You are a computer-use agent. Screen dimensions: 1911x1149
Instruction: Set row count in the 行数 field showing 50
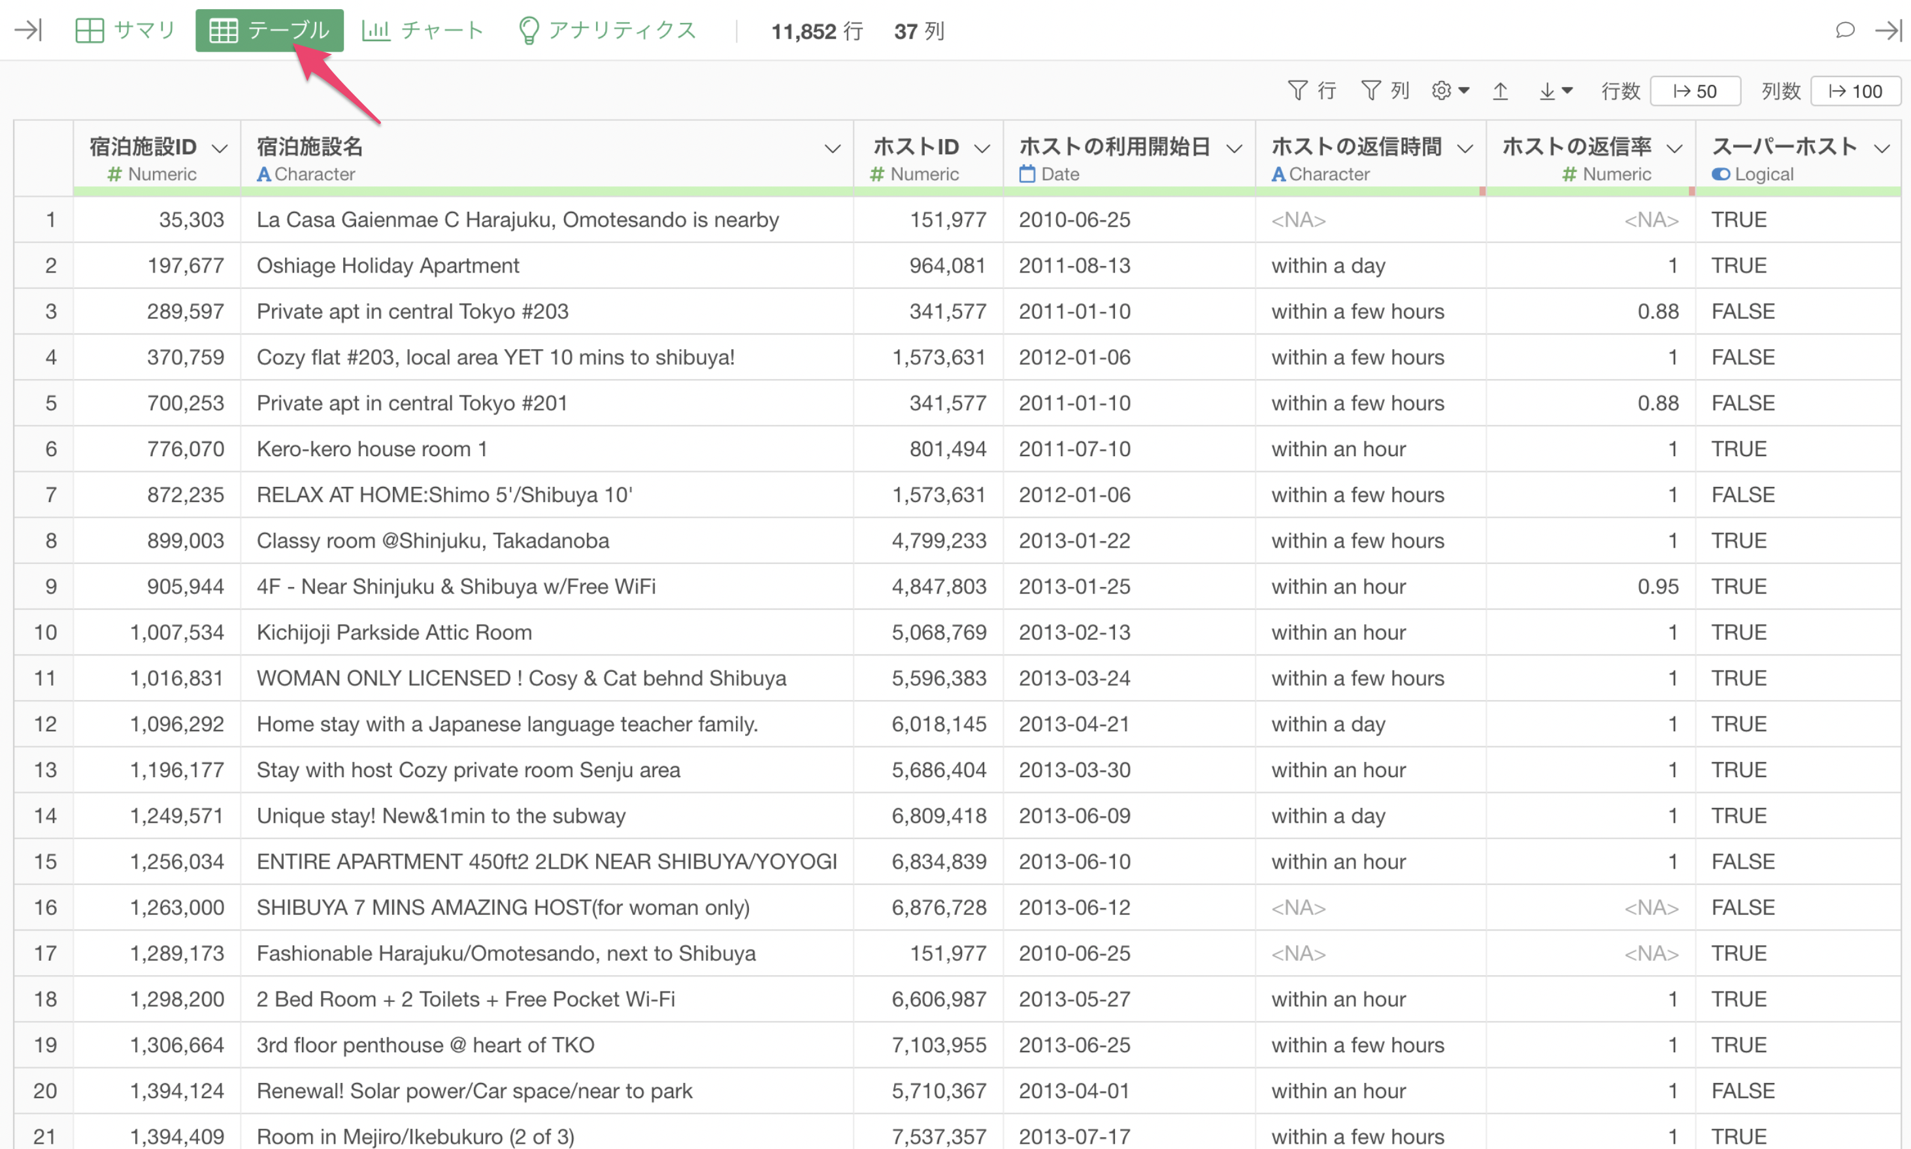(1695, 91)
